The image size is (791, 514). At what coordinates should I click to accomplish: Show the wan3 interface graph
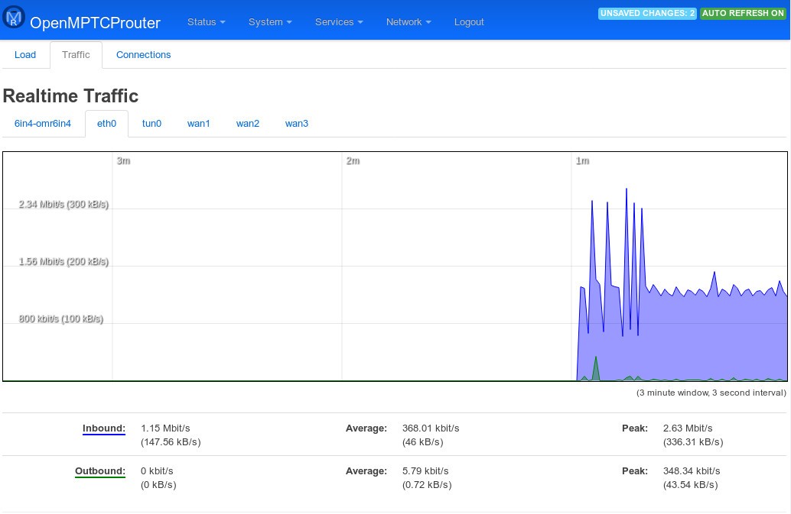(x=297, y=124)
